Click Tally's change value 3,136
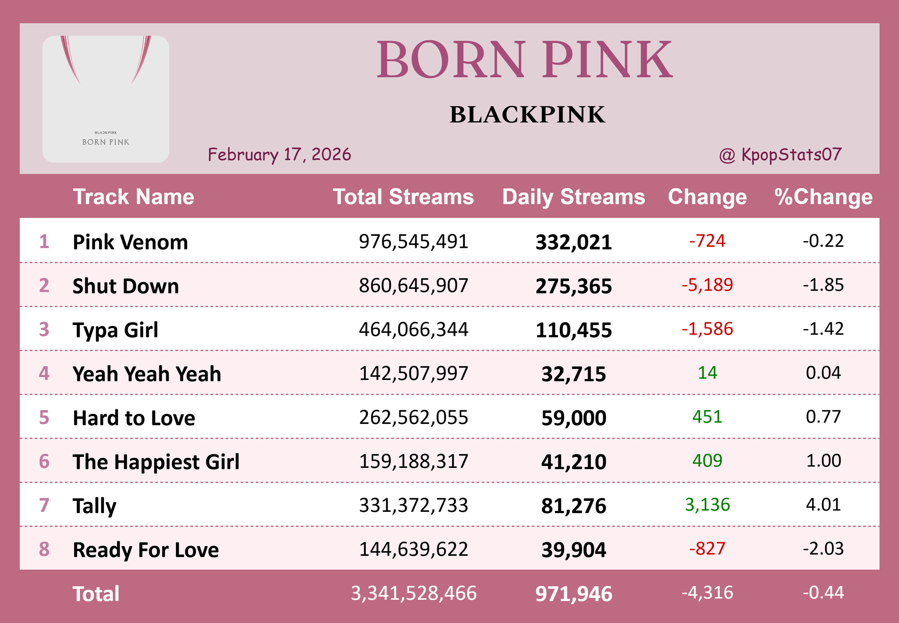This screenshot has width=899, height=623. click(707, 505)
